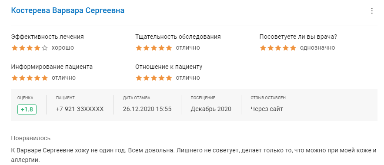Click the patient phone number +7-921-33XXXXX
This screenshot has height=165, width=384.
click(80, 109)
